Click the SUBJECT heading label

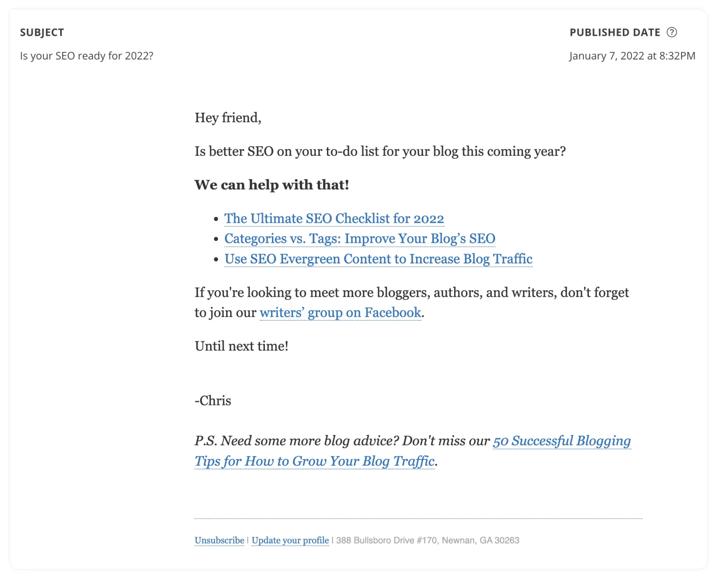click(x=42, y=33)
